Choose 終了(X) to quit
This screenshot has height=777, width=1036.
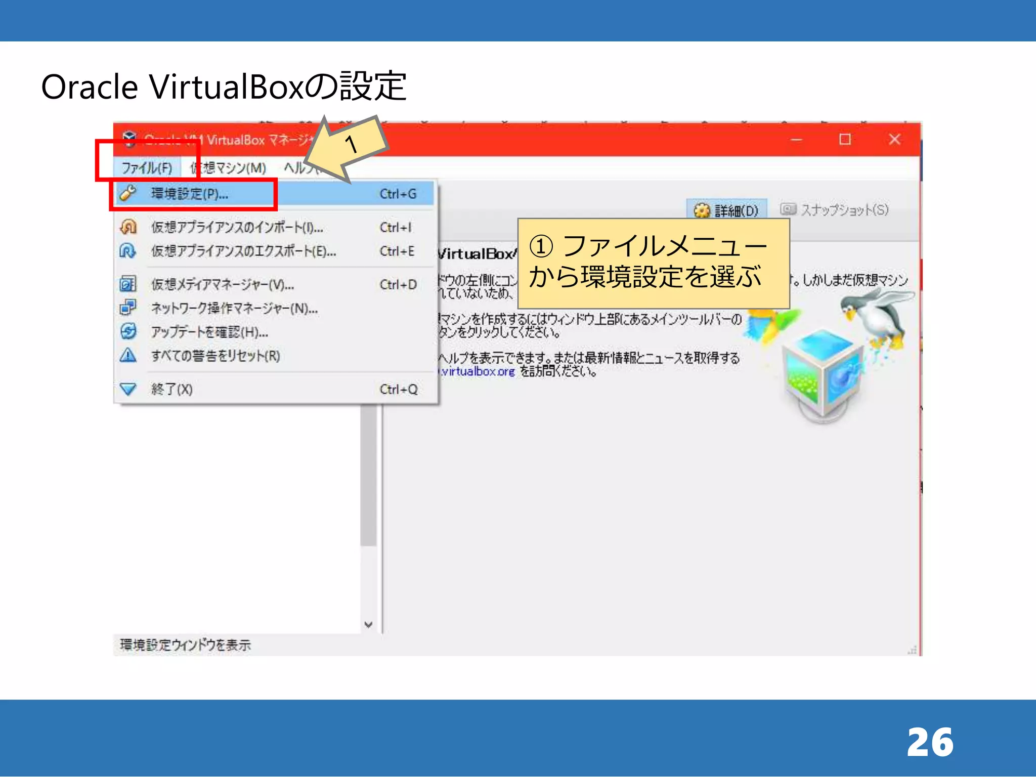click(x=275, y=390)
